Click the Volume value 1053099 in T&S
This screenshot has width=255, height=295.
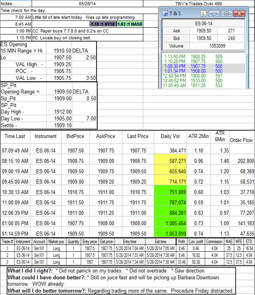[x=217, y=46]
